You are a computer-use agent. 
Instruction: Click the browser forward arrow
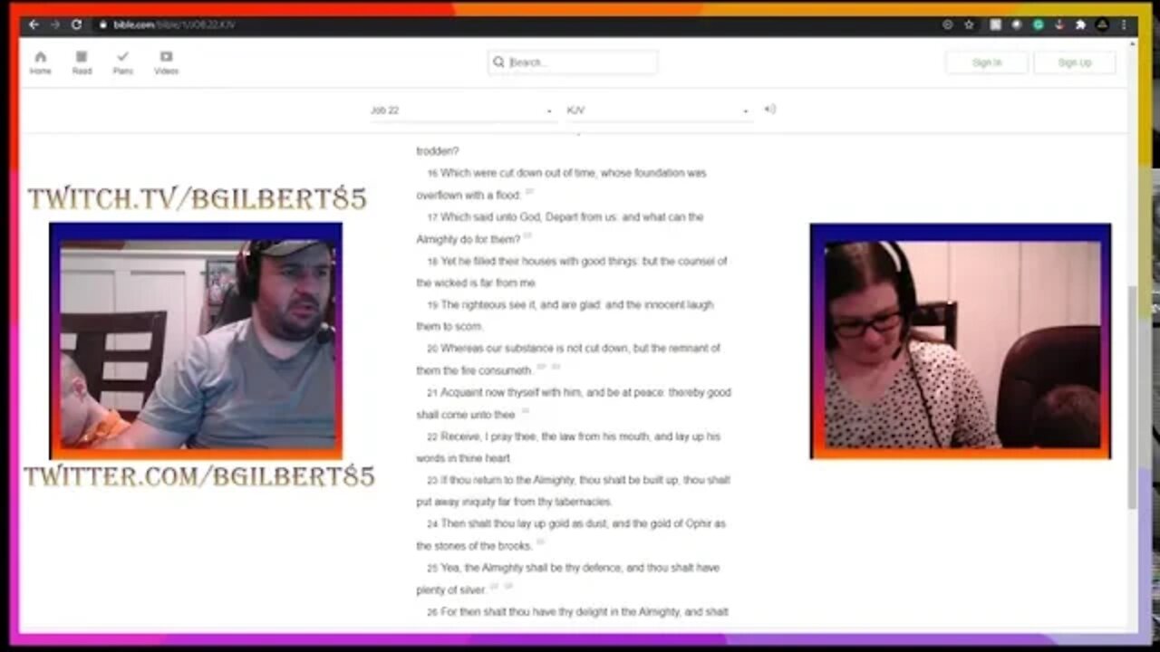tap(54, 24)
